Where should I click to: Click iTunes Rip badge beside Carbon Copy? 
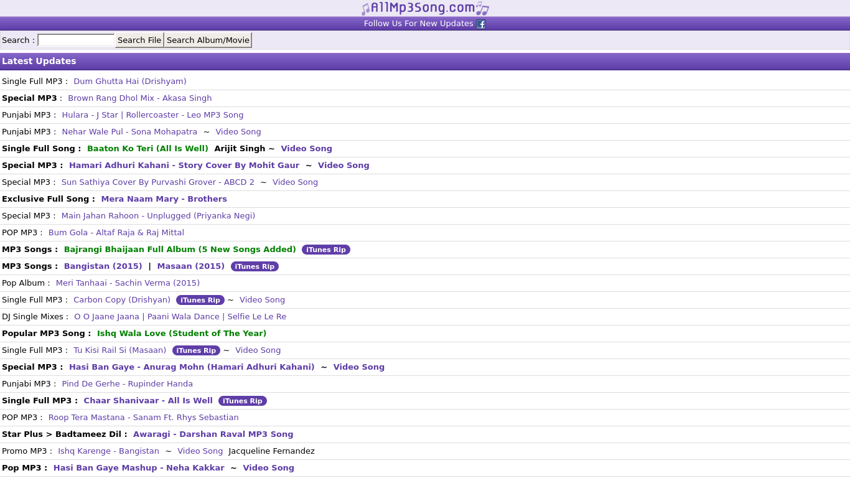200,300
